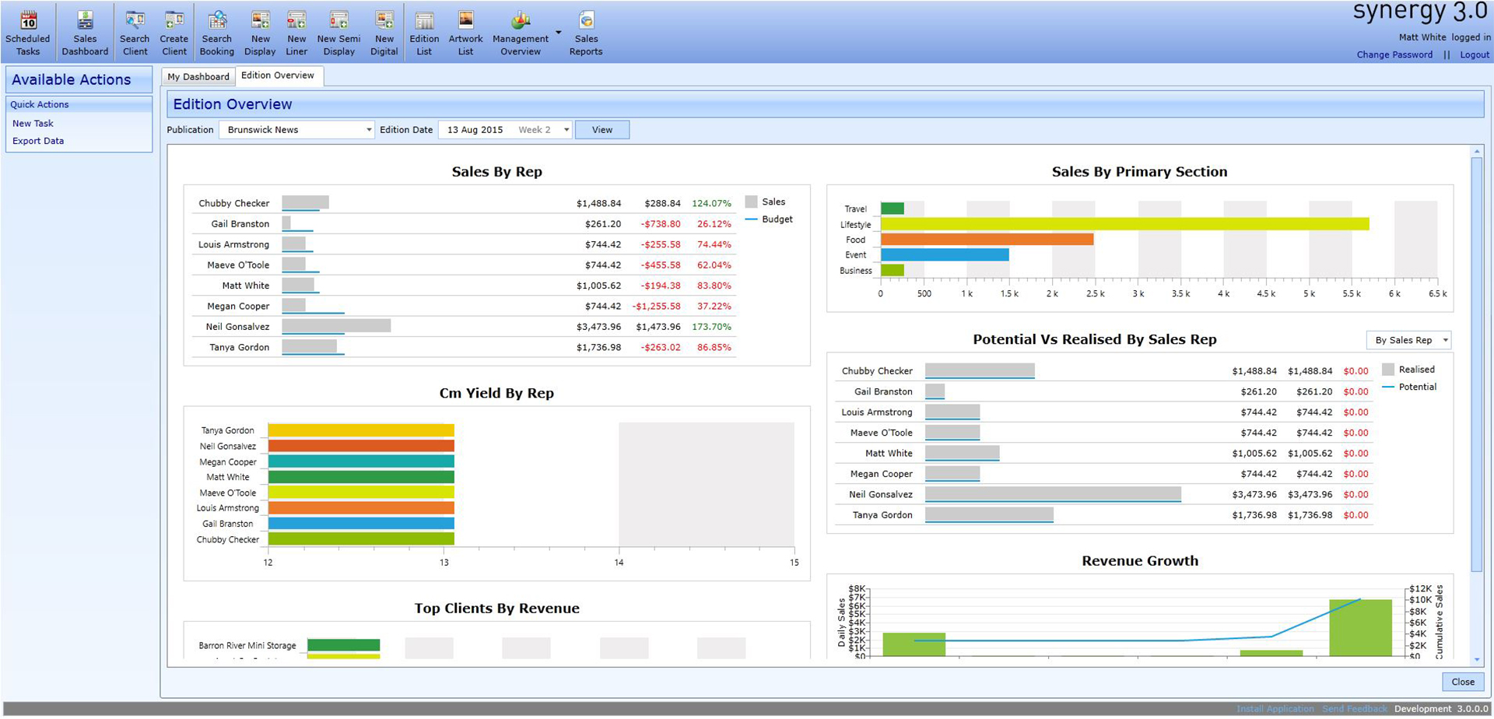Viewport: 1494px width, 719px height.
Task: Open the Scheduled Tasks calendar icon
Action: 28,21
